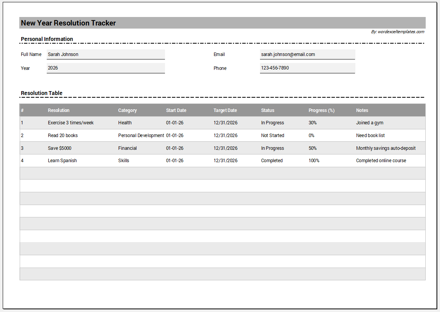Click the Full Name field containing Sarah Johnson
The image size is (440, 312).
(x=105, y=54)
